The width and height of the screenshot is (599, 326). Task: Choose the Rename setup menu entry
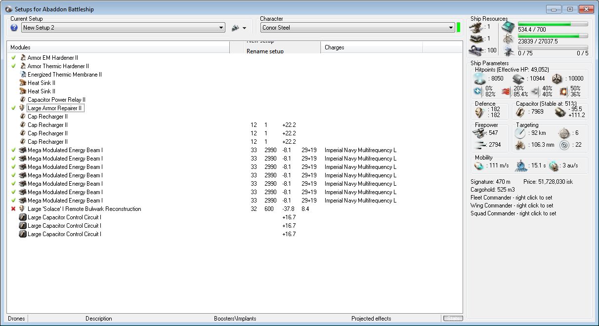[x=265, y=51]
